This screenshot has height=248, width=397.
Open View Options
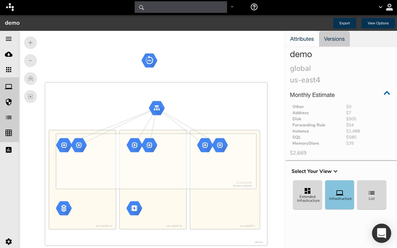(x=378, y=23)
